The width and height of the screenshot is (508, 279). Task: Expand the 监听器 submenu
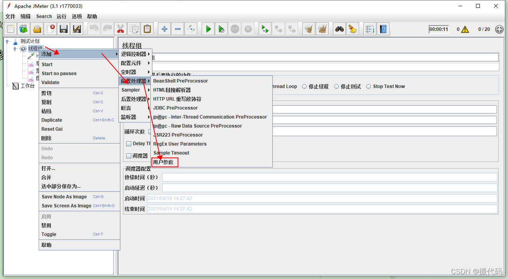tap(135, 117)
